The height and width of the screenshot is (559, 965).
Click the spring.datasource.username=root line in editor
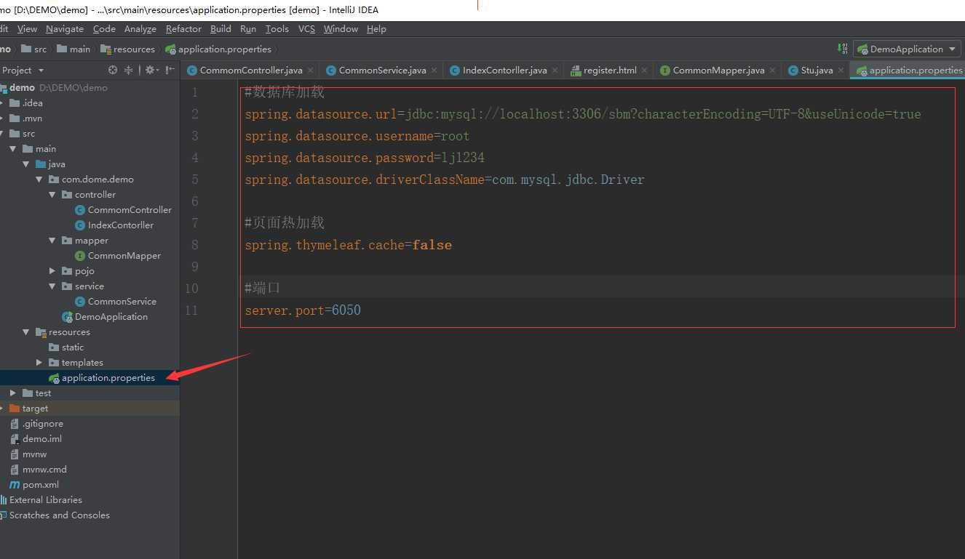[357, 136]
